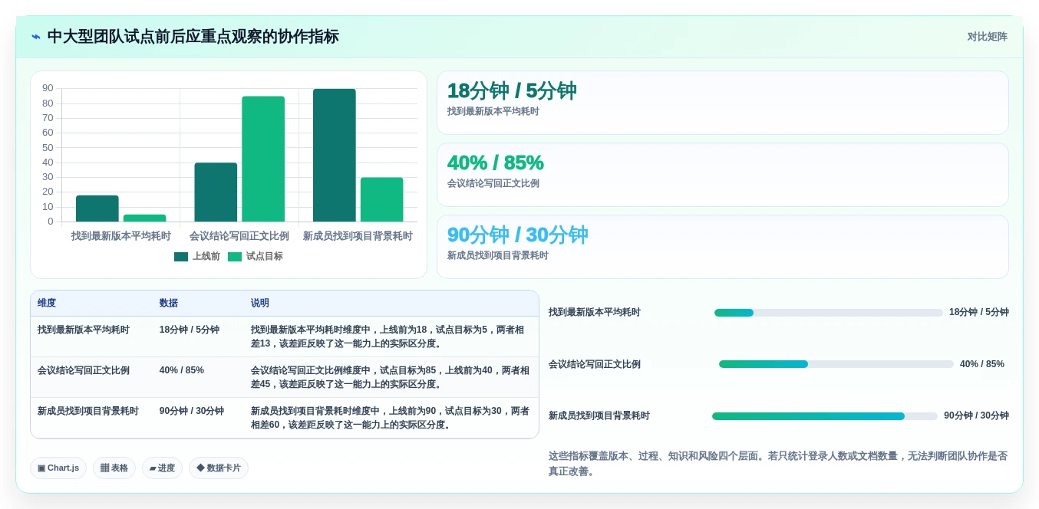Click the 对比矩阵 label in header
Viewport: 1039px width, 509px height.
[987, 37]
